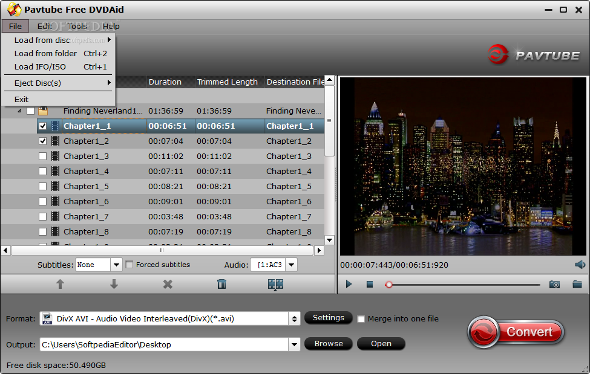Click the Output path input field
The width and height of the screenshot is (590, 374).
pyautogui.click(x=164, y=344)
